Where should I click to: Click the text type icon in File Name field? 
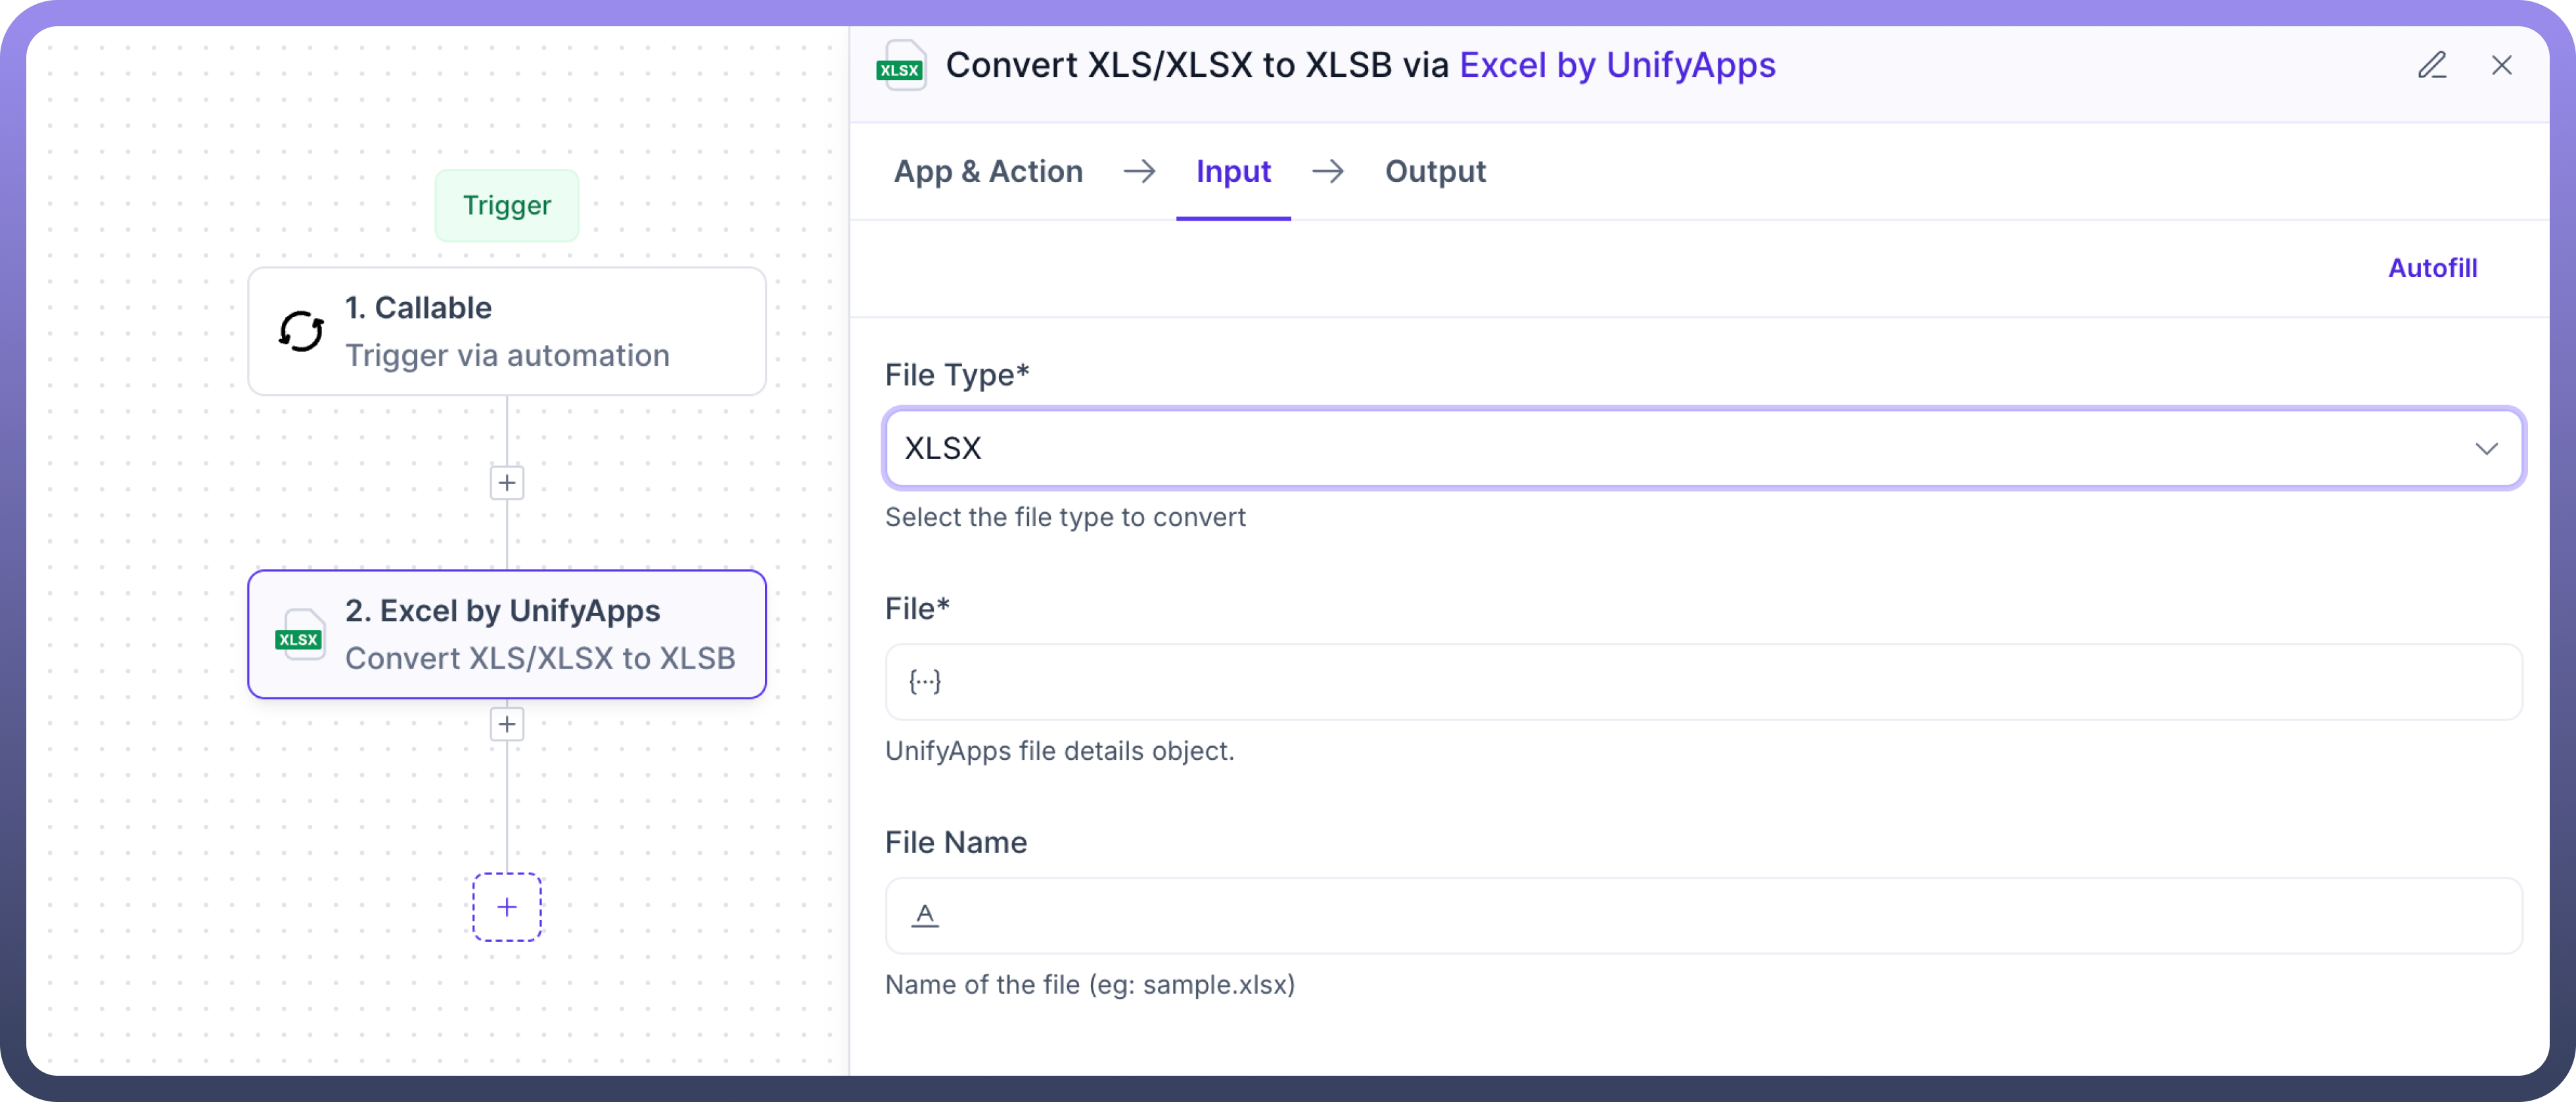point(924,915)
